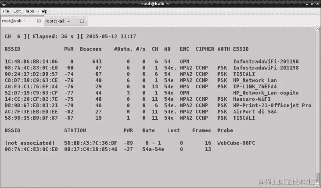Click the scrollbar up arrow
The width and height of the screenshot is (321, 188).
pos(317,29)
